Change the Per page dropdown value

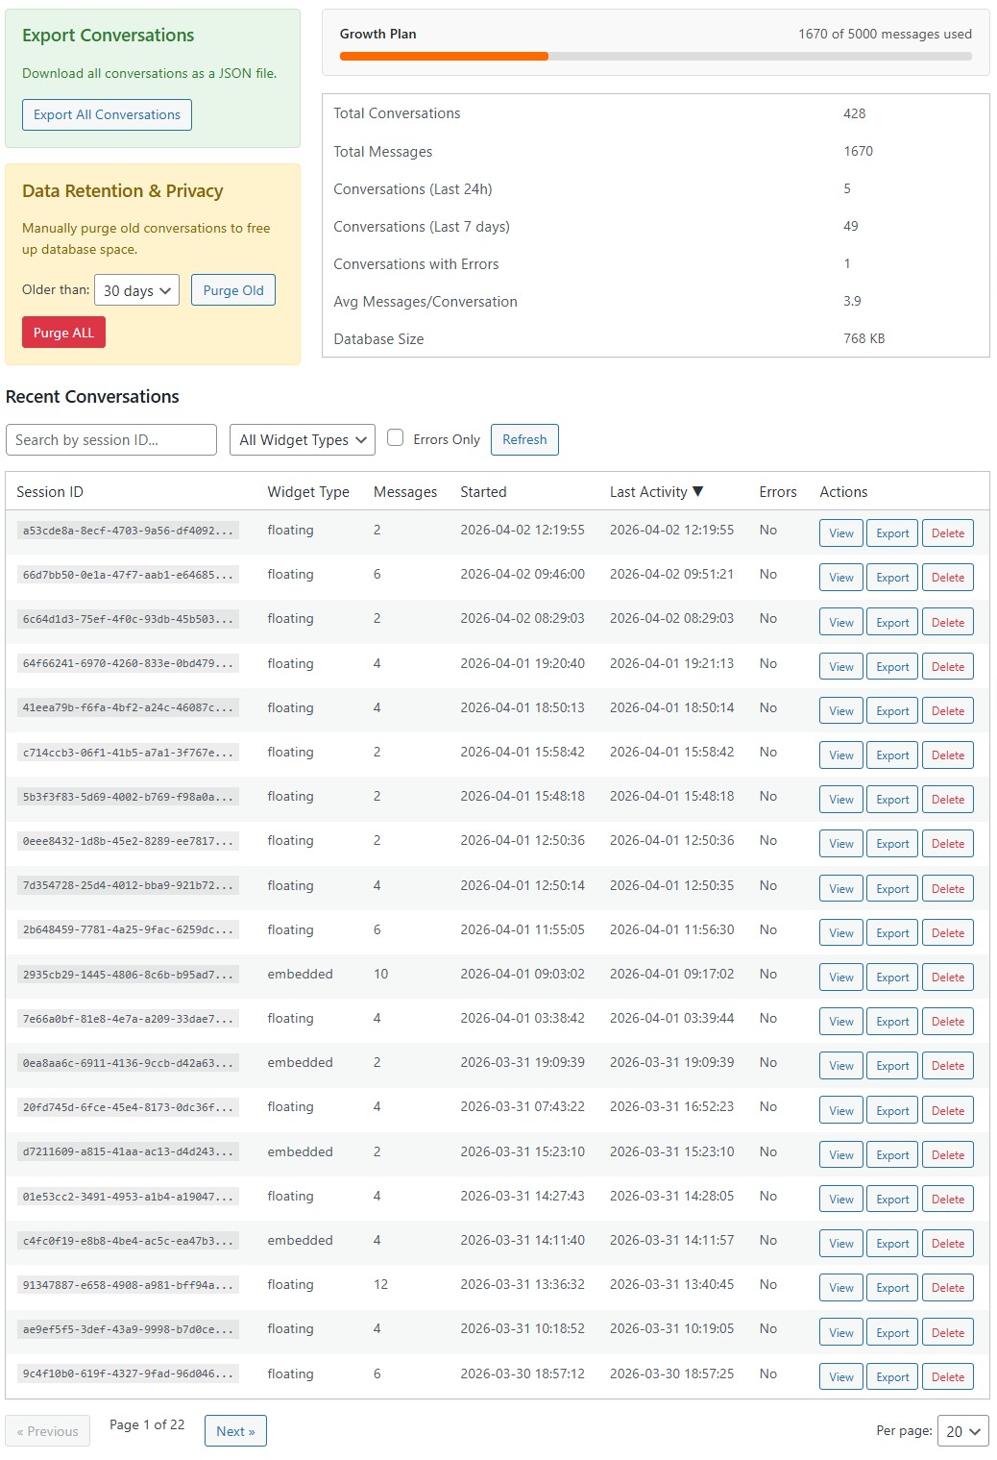click(962, 1431)
